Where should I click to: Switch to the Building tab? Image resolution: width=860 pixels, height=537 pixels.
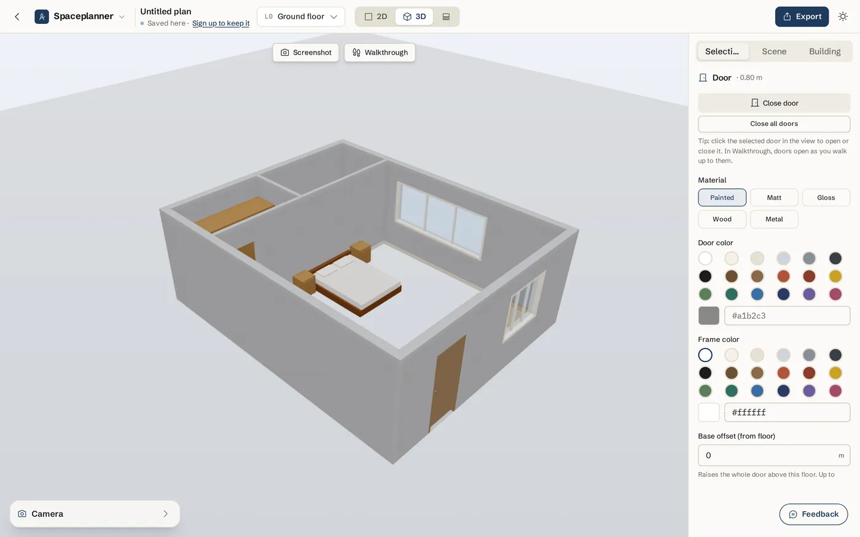pyautogui.click(x=824, y=52)
